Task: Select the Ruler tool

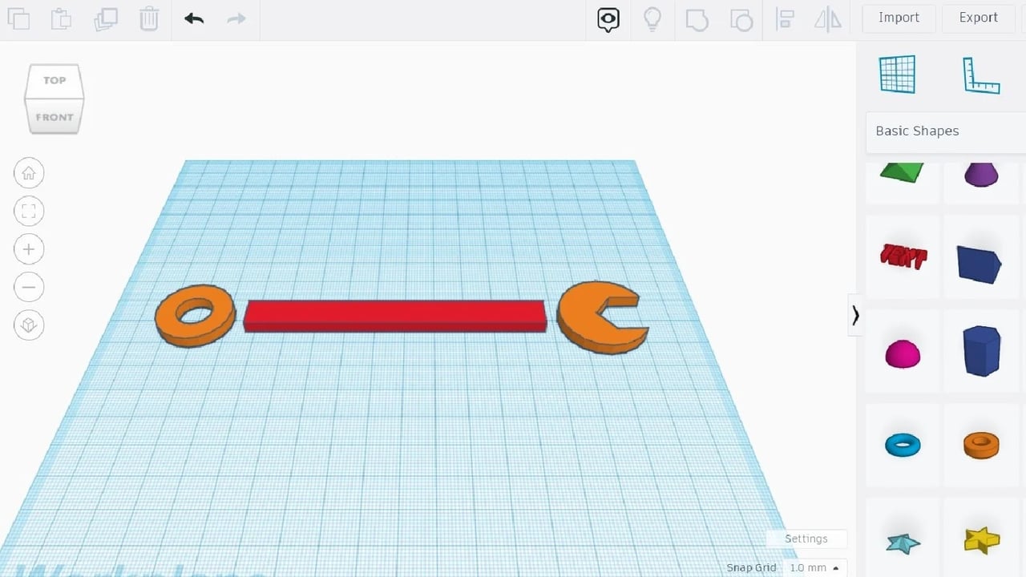Action: (x=980, y=74)
